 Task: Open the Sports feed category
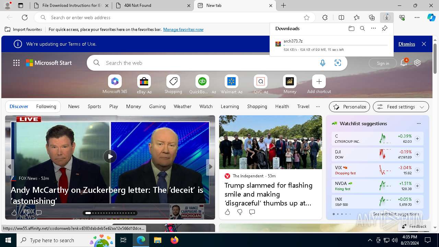[94, 106]
